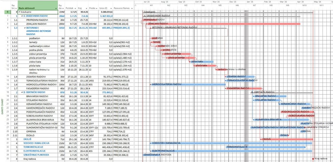Select the 'podna ploča' task name
Viewport: 333px width, 162px height.
(36, 50)
